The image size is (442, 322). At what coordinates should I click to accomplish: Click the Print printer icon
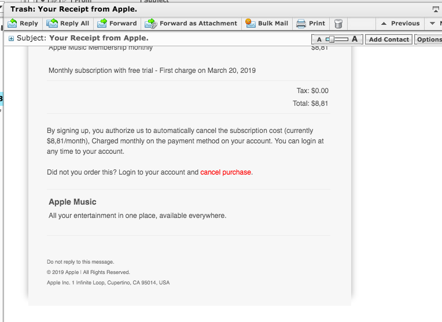pyautogui.click(x=301, y=24)
